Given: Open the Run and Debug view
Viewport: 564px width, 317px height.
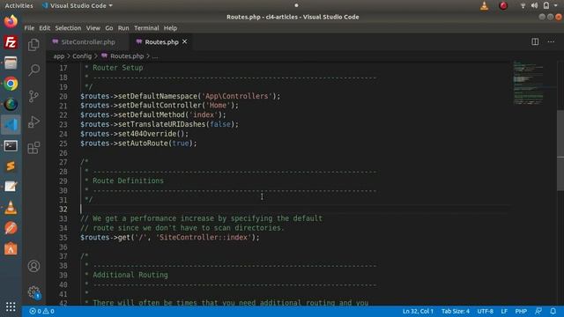Looking at the screenshot, I should tap(33, 122).
